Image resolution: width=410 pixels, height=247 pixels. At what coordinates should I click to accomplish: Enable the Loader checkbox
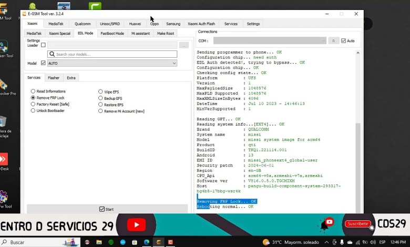pos(43,45)
